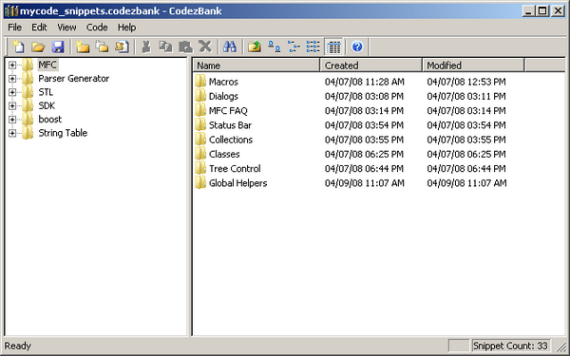Sort by the Name column header

coord(256,66)
